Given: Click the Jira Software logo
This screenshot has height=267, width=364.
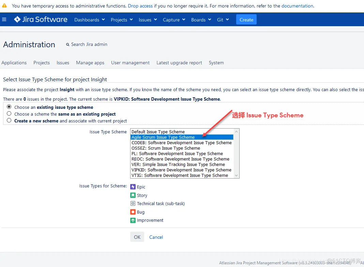Looking at the screenshot, I should coord(41,19).
